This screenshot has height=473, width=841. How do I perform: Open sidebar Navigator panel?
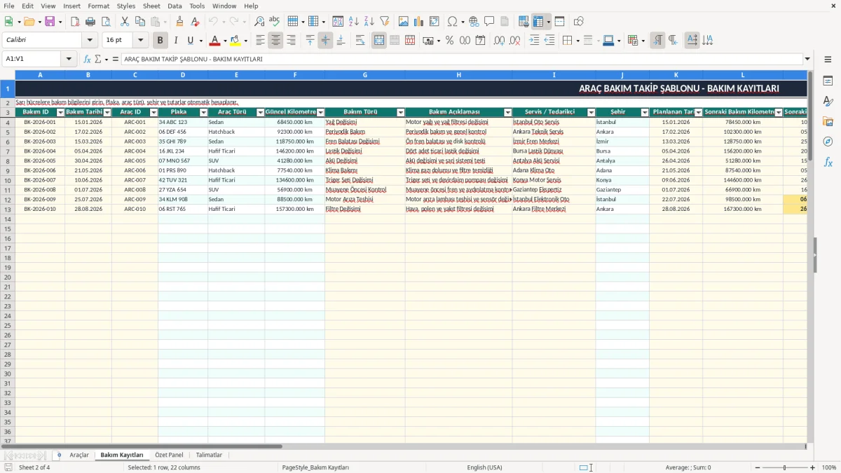828,142
